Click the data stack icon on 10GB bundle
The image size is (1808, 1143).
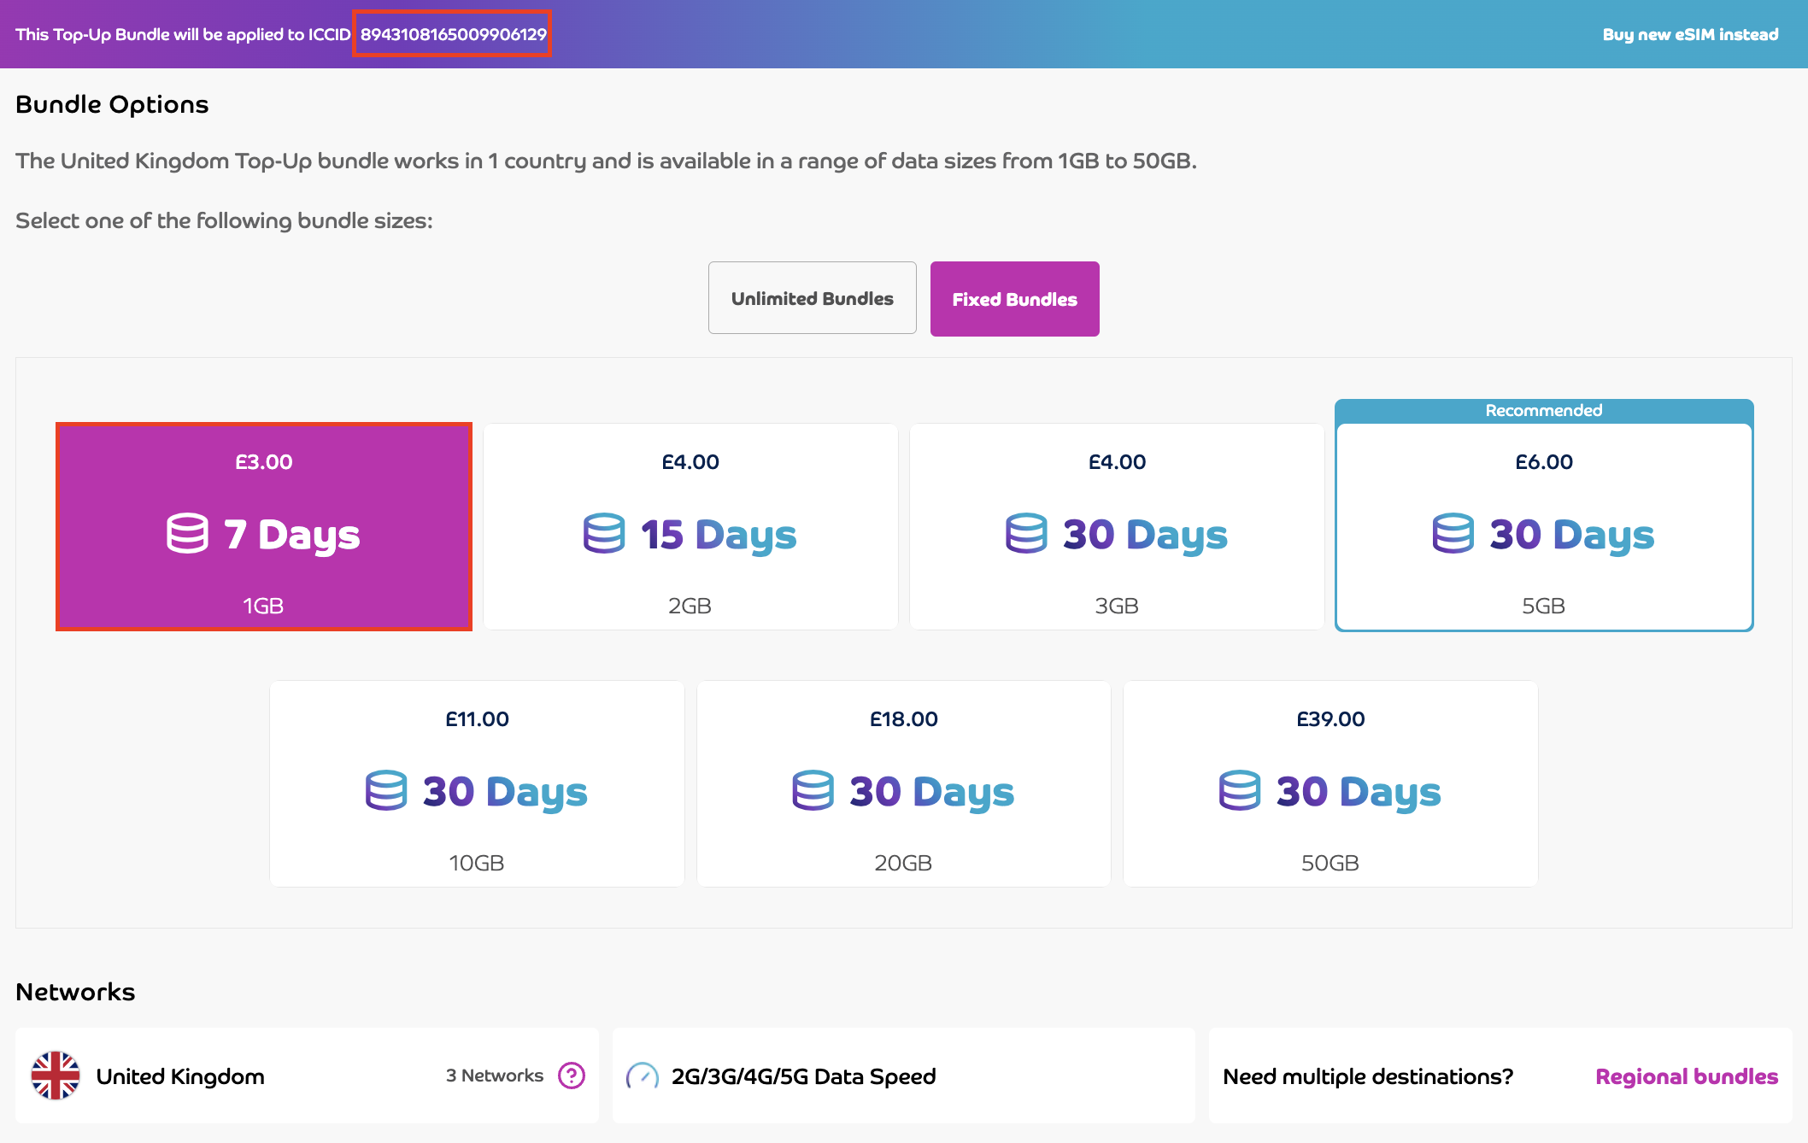(386, 791)
